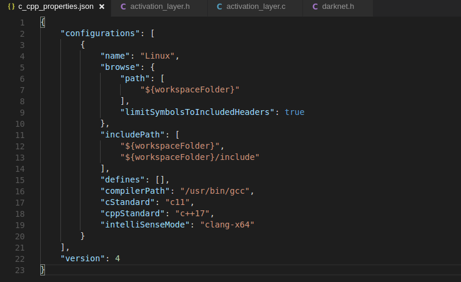Click the "cStandard" key
The image size is (461, 282).
pos(127,202)
